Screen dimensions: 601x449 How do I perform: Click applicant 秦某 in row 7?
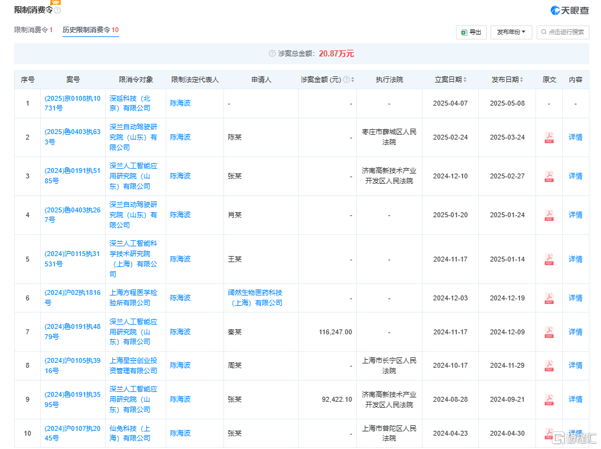(234, 332)
